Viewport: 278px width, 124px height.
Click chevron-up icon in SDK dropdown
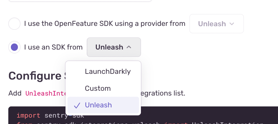click(x=129, y=47)
